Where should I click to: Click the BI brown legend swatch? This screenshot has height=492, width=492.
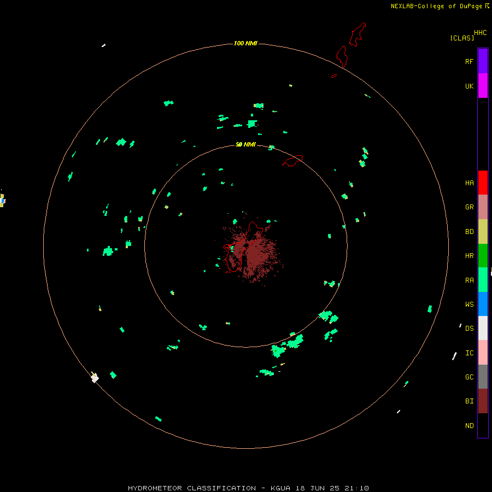(x=483, y=401)
